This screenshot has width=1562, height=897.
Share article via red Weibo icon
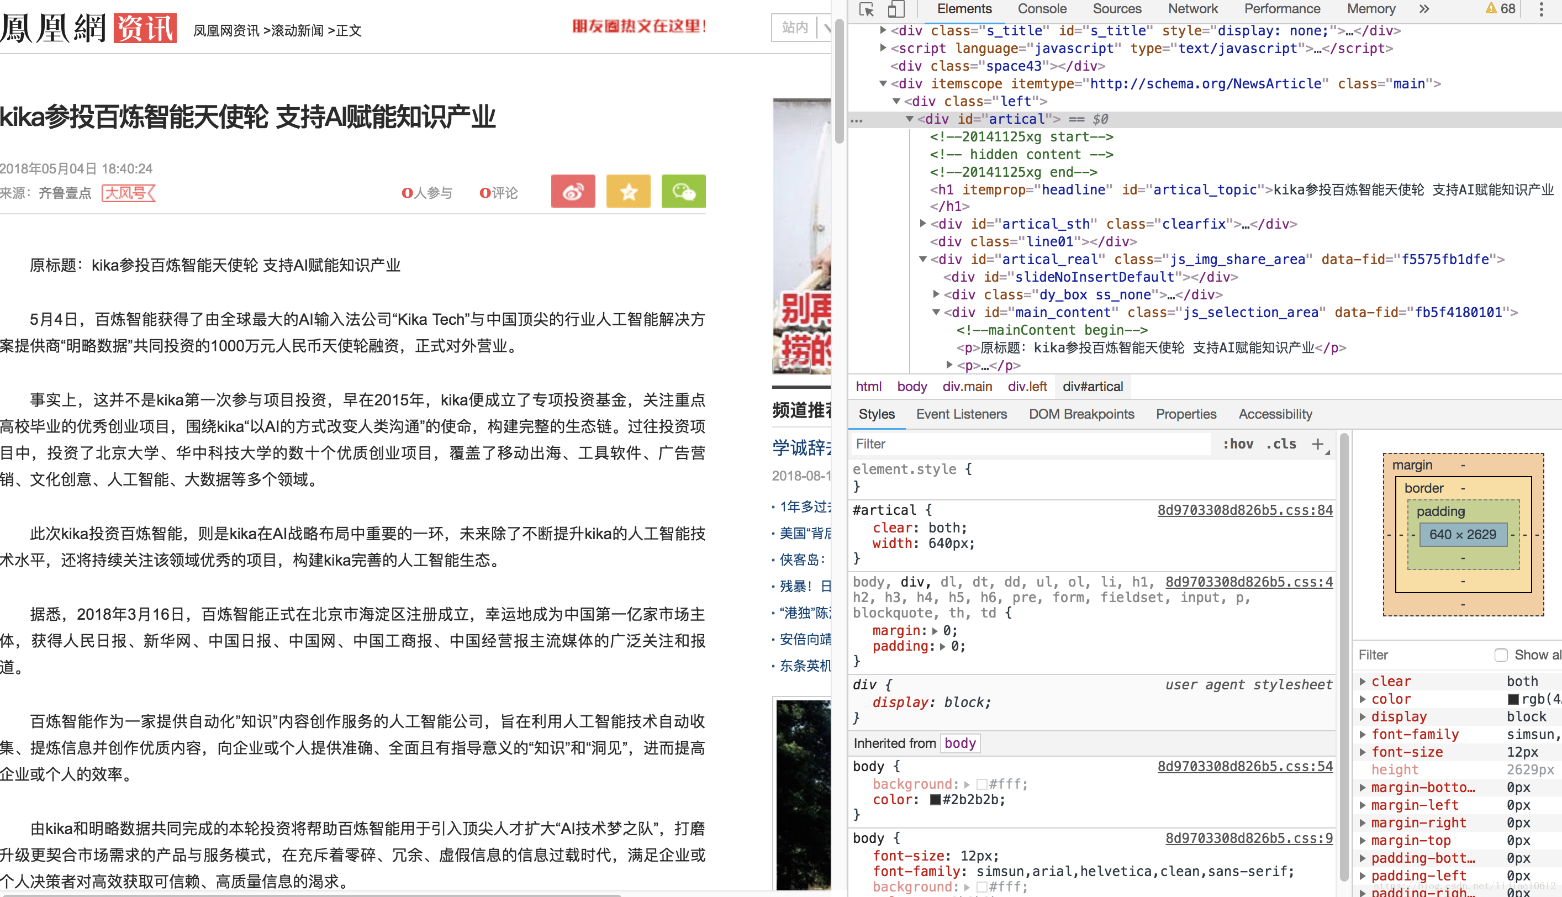573,192
